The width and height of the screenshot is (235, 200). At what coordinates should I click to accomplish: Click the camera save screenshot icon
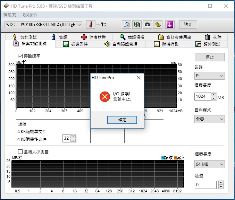pyautogui.click(x=147, y=25)
